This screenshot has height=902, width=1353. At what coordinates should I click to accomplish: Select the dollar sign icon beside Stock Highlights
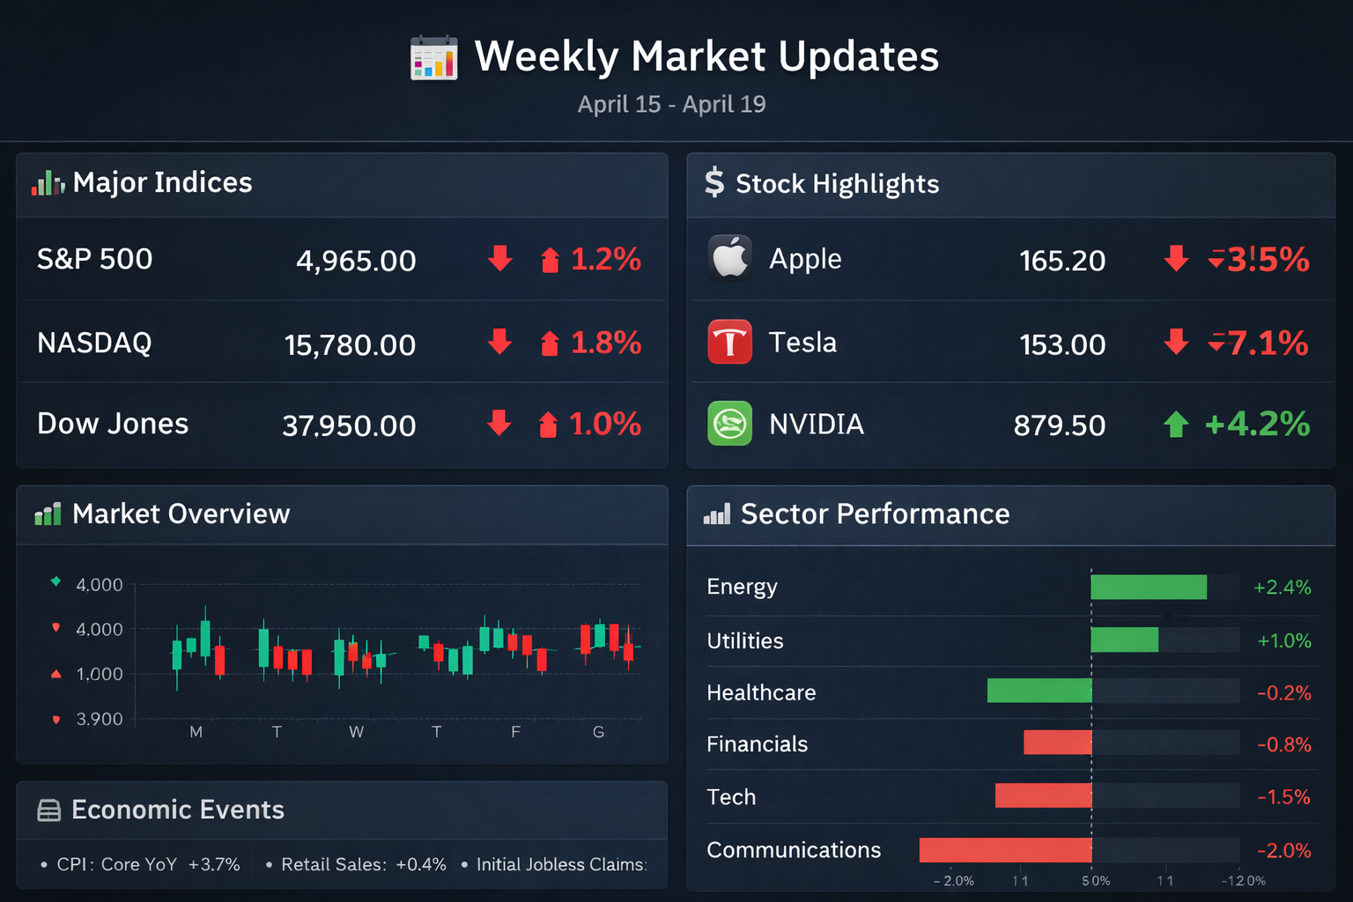tap(714, 184)
